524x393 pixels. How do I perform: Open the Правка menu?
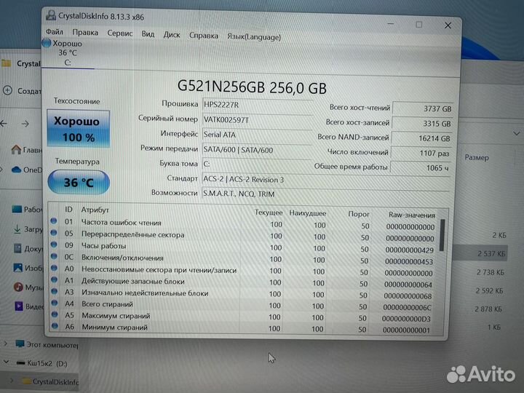pyautogui.click(x=85, y=33)
